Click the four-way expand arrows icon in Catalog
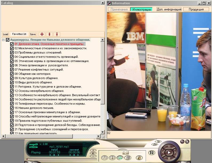 42,34
